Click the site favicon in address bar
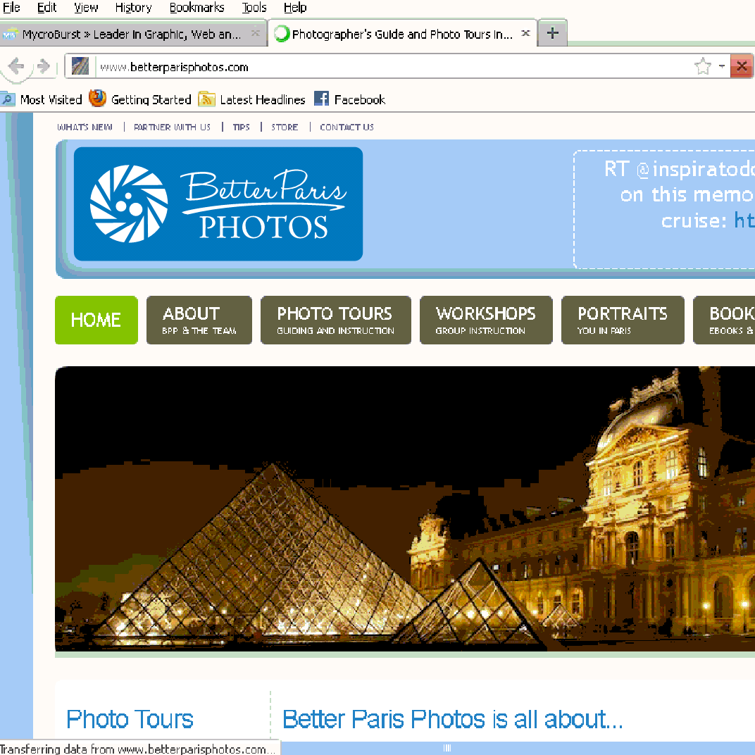Image resolution: width=755 pixels, height=755 pixels. click(x=80, y=67)
